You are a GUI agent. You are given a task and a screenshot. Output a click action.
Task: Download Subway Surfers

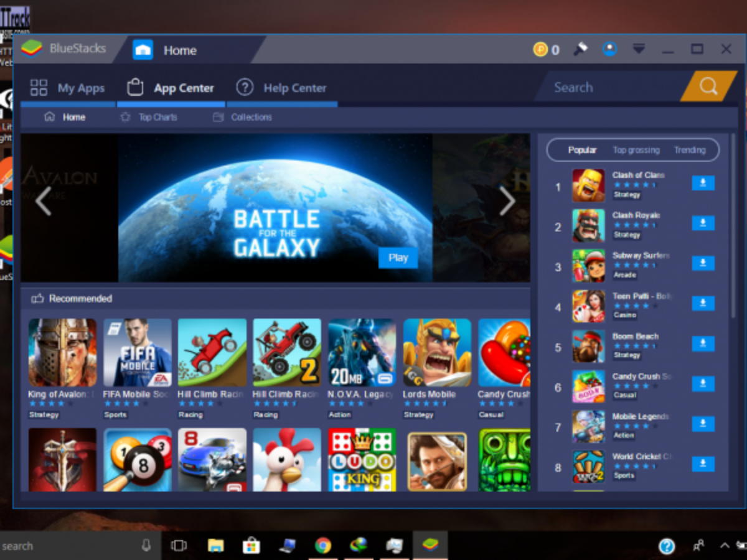703,263
